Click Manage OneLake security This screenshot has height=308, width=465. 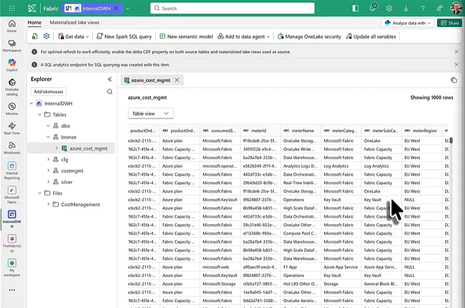[309, 37]
